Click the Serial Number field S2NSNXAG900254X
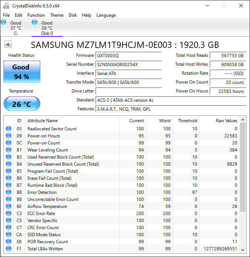250x257 pixels. [129, 64]
